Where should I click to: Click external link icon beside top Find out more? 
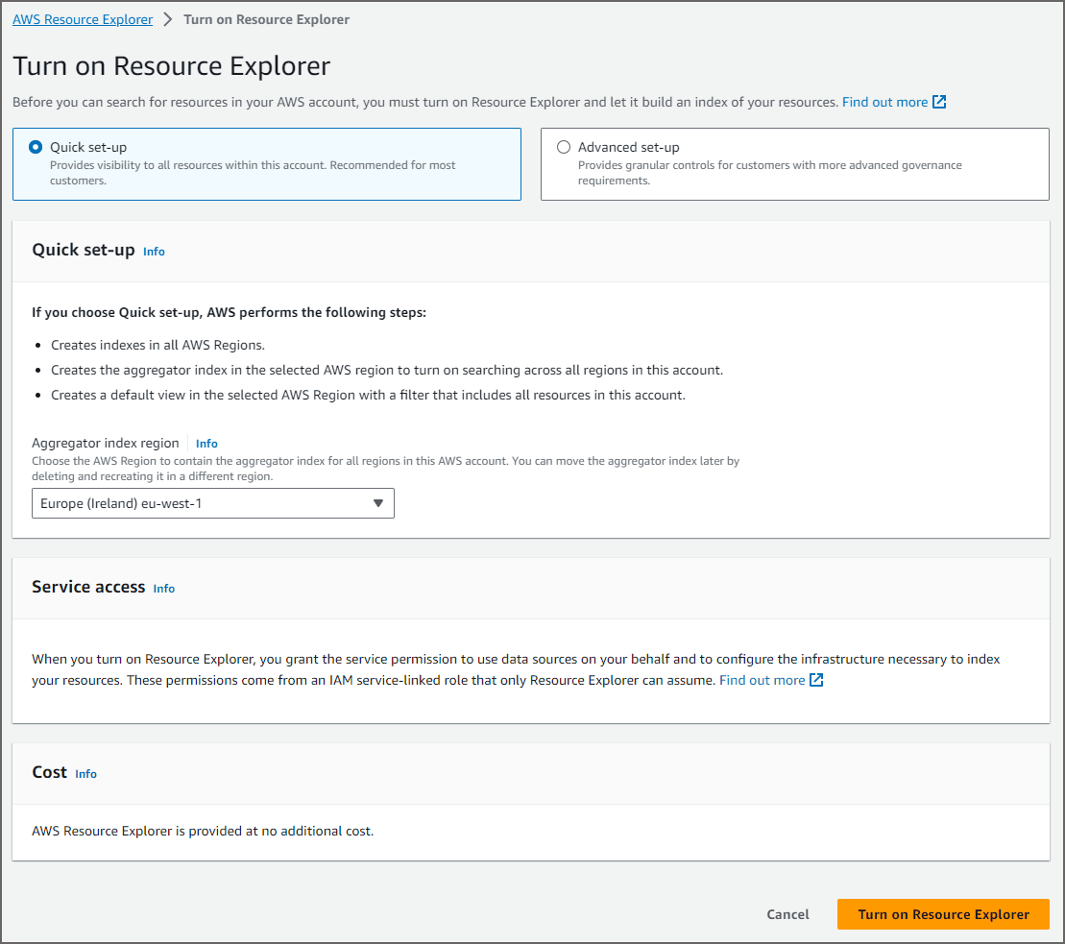(x=939, y=102)
